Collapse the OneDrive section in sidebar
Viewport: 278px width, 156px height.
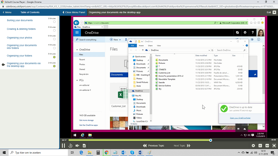77,50
